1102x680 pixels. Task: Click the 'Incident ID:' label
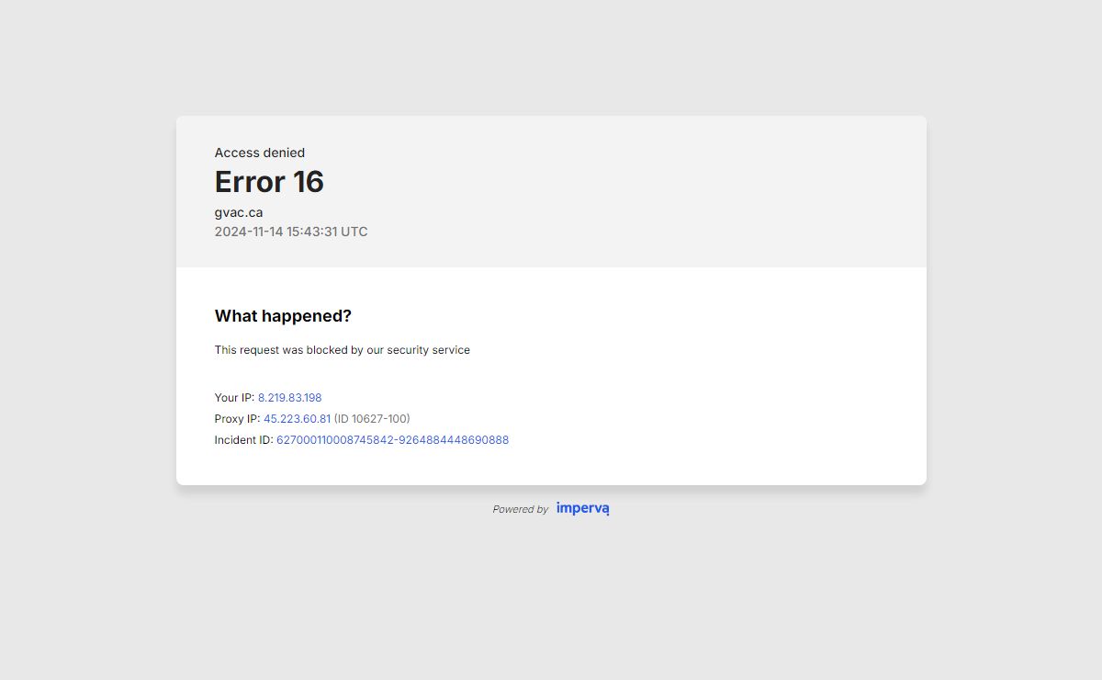click(243, 440)
